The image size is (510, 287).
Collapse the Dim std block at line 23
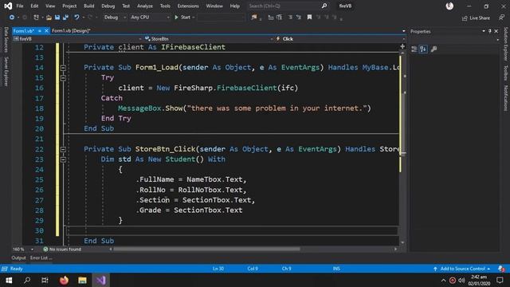tap(63, 159)
